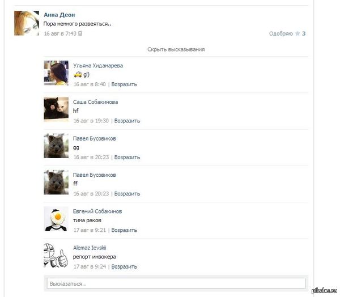Open Alemaz Ievskii's thumbs-up avatar
Screen dimensions: 340x297
pos(56,255)
